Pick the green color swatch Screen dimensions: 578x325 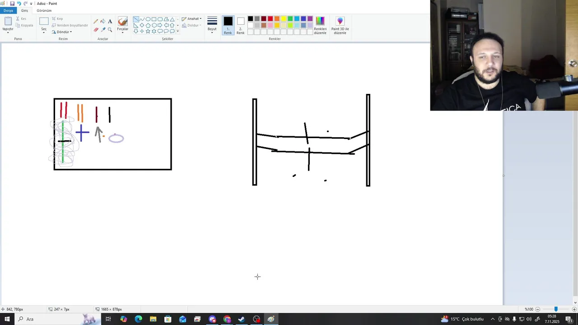pyautogui.click(x=290, y=19)
